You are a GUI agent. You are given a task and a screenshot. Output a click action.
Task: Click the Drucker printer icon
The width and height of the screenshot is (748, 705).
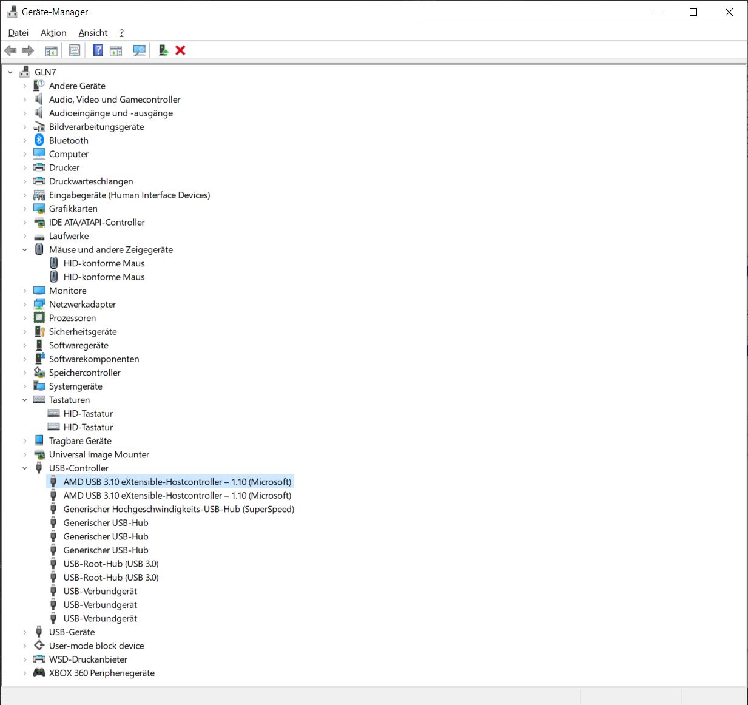(39, 168)
